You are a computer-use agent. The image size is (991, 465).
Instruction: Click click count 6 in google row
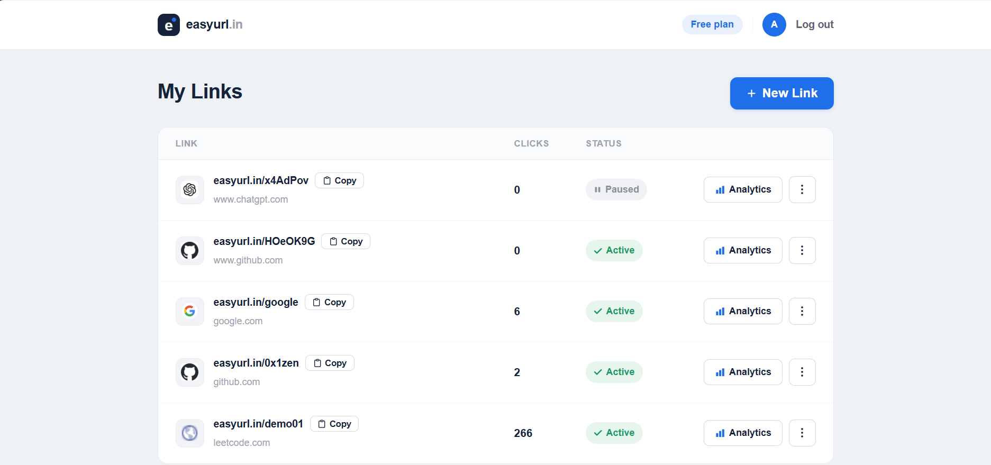517,312
